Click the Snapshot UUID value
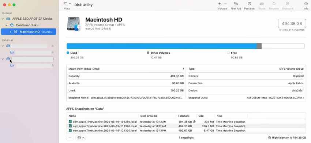Image resolution: width=311 pixels, height=143 pixels. [x=275, y=98]
